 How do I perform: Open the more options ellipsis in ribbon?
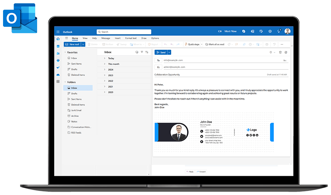tap(282, 45)
